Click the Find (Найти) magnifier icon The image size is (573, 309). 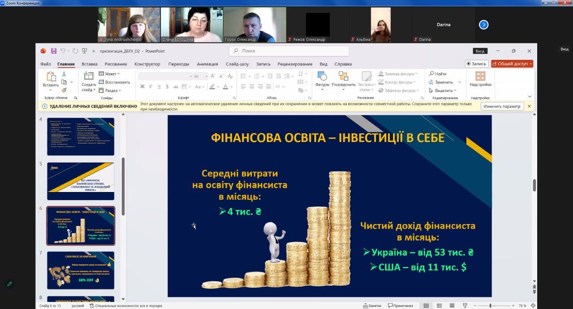432,74
